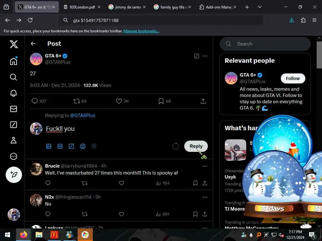The height and width of the screenshot is (241, 322).
Task: Click the browser address bar
Action: pyautogui.click(x=161, y=20)
